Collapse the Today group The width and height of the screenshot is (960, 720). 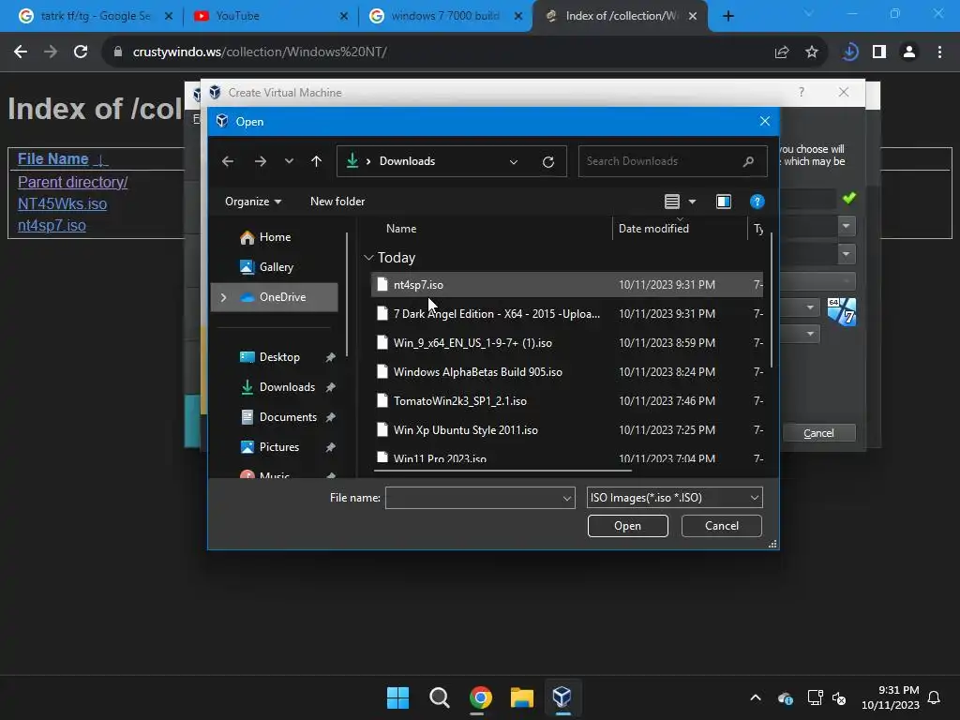[368, 258]
